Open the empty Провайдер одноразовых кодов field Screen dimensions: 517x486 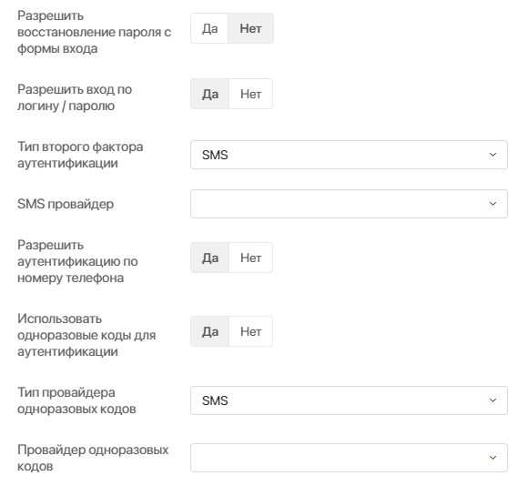tap(349, 458)
